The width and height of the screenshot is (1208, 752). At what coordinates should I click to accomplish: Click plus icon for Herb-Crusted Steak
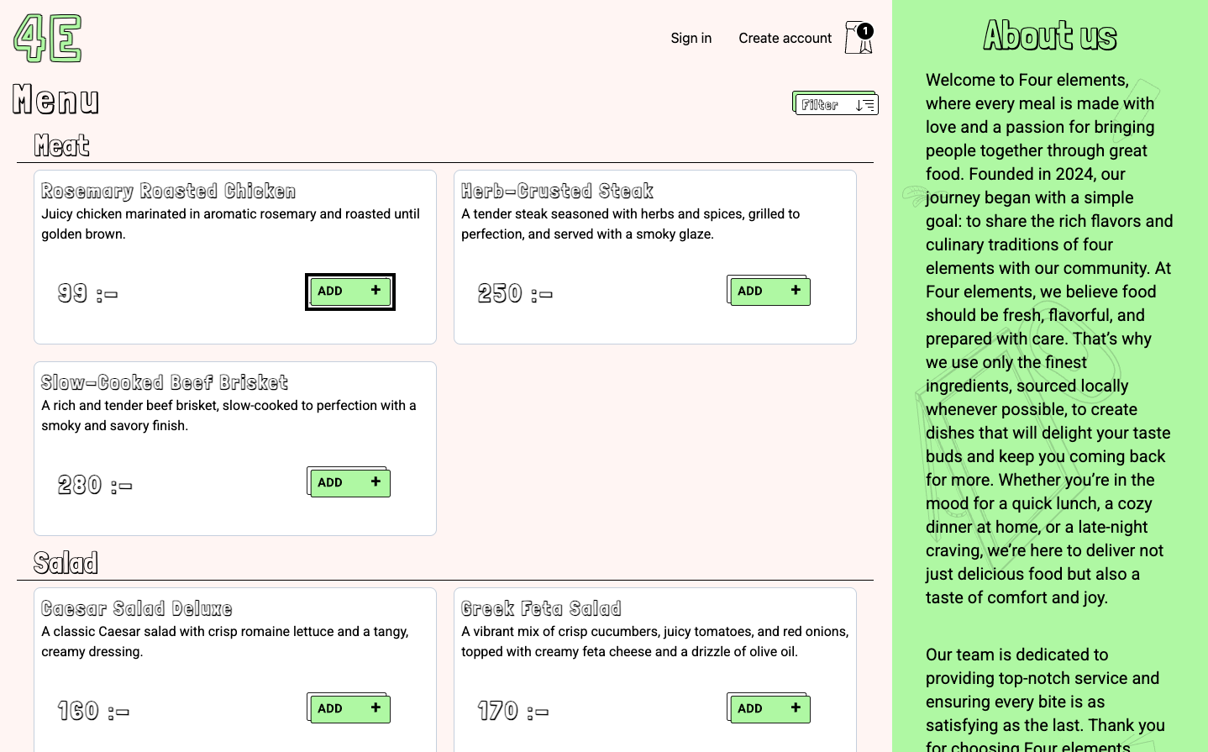(x=796, y=290)
